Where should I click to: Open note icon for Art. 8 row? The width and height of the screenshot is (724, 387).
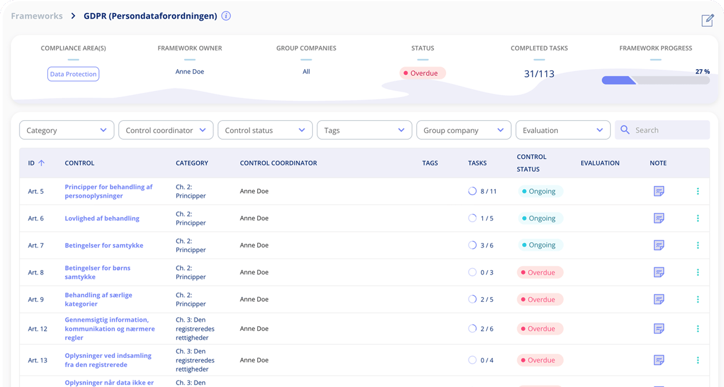pyautogui.click(x=659, y=272)
